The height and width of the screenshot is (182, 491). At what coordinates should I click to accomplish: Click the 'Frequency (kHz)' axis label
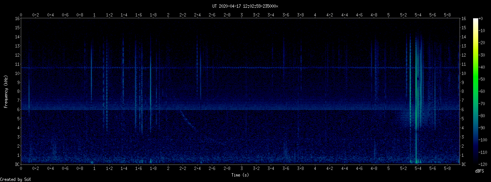(6, 91)
